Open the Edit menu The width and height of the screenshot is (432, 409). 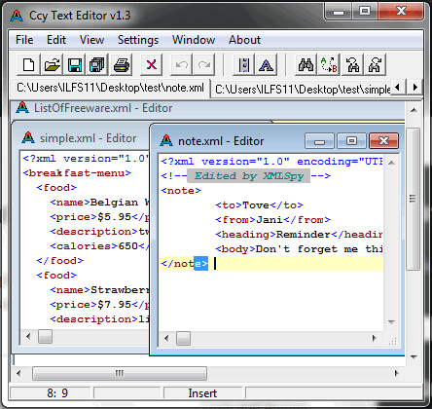coord(56,40)
